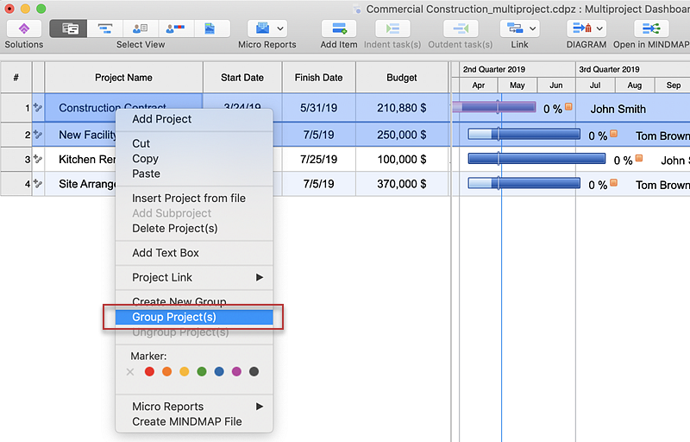
Task: Click the orange square marker beside John Smith
Action: click(568, 108)
